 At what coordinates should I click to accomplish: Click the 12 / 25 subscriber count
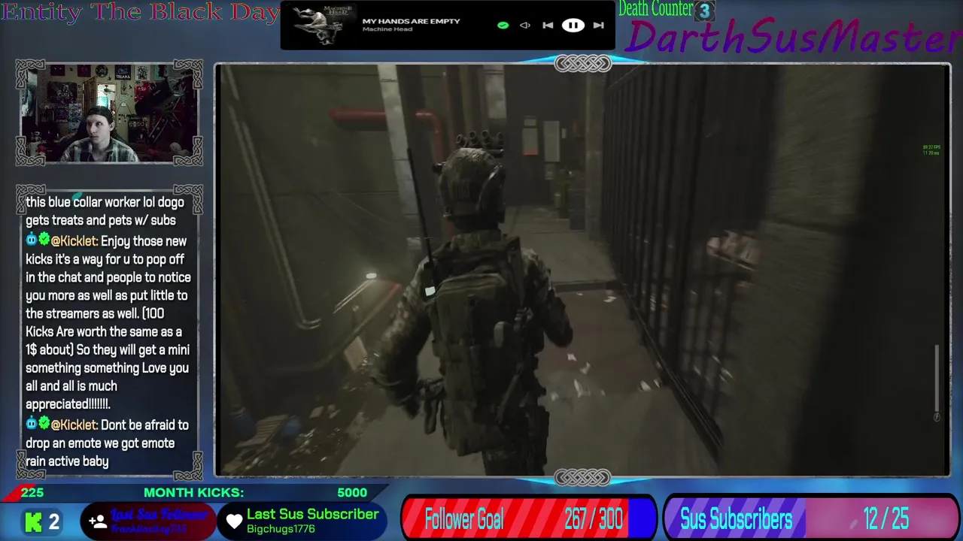[x=886, y=519]
